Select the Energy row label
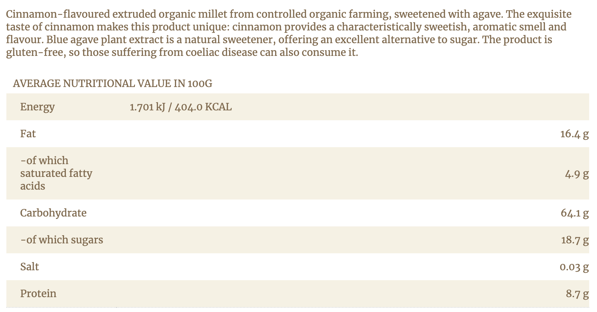Image resolution: width=597 pixels, height=312 pixels. (x=37, y=107)
